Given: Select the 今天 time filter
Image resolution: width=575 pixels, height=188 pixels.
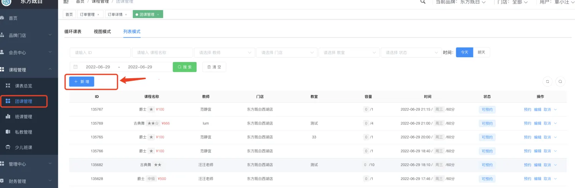Looking at the screenshot, I should click(x=464, y=53).
